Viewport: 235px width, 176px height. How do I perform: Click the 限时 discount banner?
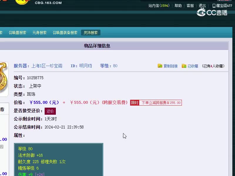pyautogui.click(x=156, y=103)
